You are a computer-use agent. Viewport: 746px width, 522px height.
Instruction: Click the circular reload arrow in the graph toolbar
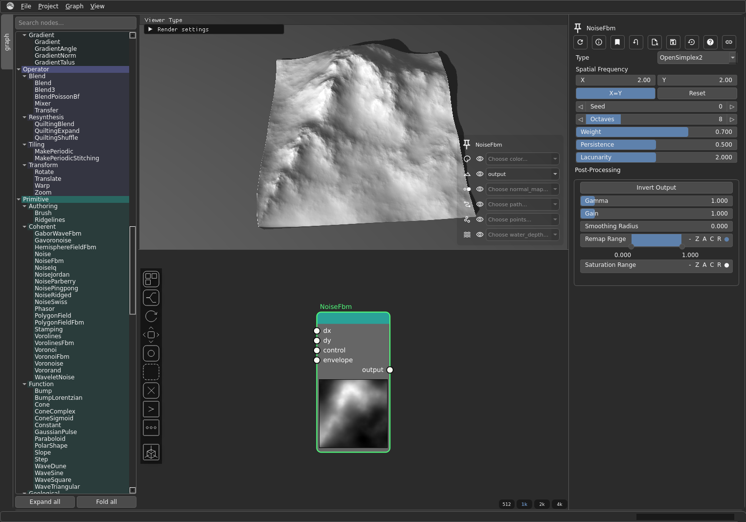click(x=151, y=316)
